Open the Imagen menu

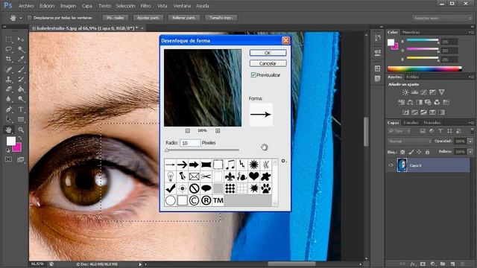[68, 6]
